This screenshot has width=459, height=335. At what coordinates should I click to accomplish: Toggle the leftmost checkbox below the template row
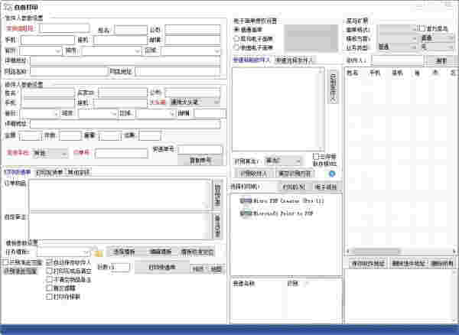pyautogui.click(x=5, y=262)
